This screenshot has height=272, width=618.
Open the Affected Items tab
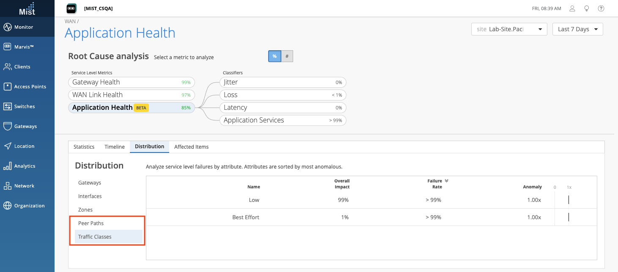[191, 147]
